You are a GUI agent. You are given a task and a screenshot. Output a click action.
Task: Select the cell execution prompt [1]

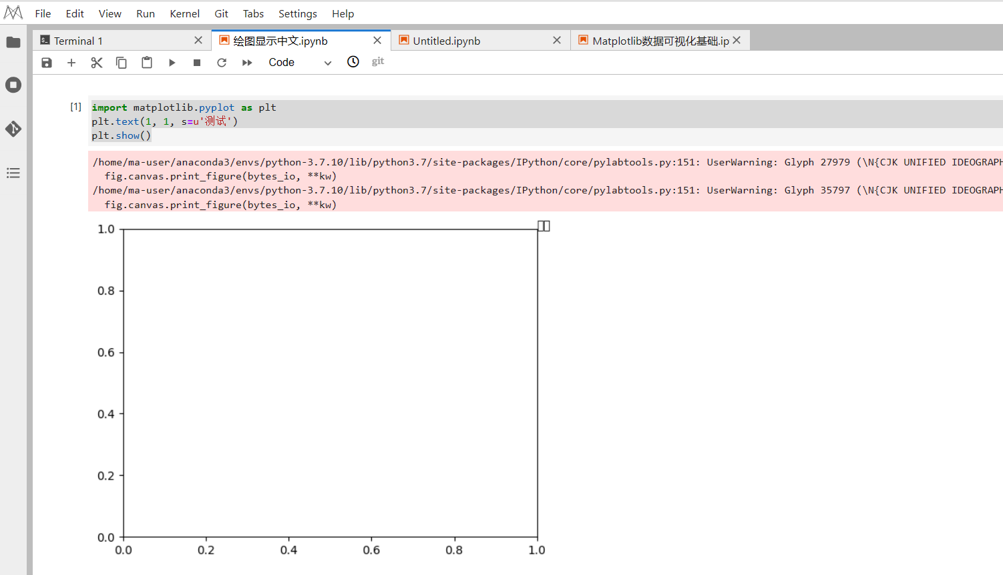point(76,107)
